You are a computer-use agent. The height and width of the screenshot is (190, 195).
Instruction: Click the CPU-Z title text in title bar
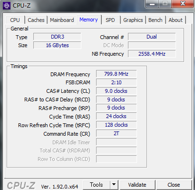[22, 6]
